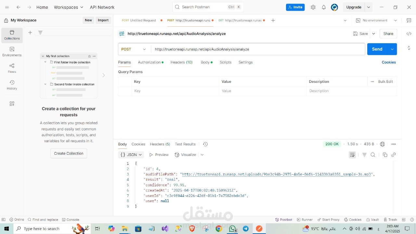Switch to the request Body tab
Screen dimensions: 416x234
pos(207,62)
